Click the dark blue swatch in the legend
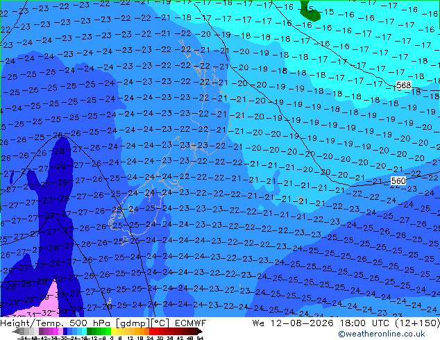The image size is (440, 340). coord(65,331)
